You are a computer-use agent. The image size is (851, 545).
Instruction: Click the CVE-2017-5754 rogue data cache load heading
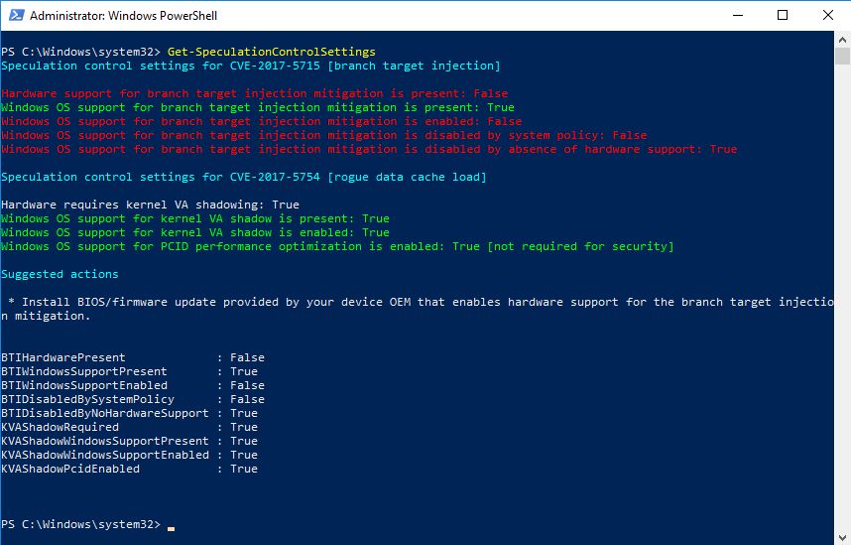244,177
